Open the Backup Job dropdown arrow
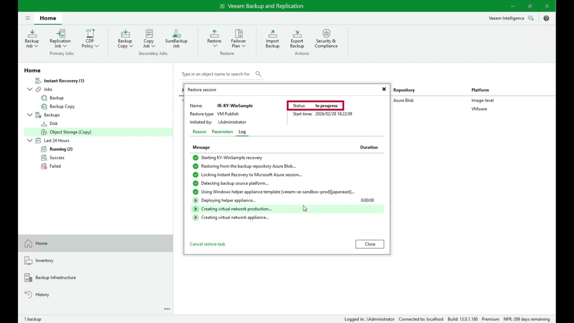Viewport: 574px width, 323px height. point(36,46)
